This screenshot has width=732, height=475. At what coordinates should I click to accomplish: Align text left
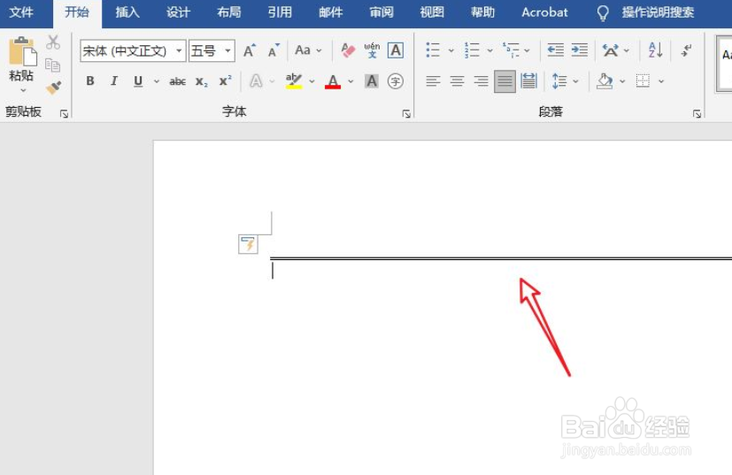click(433, 81)
